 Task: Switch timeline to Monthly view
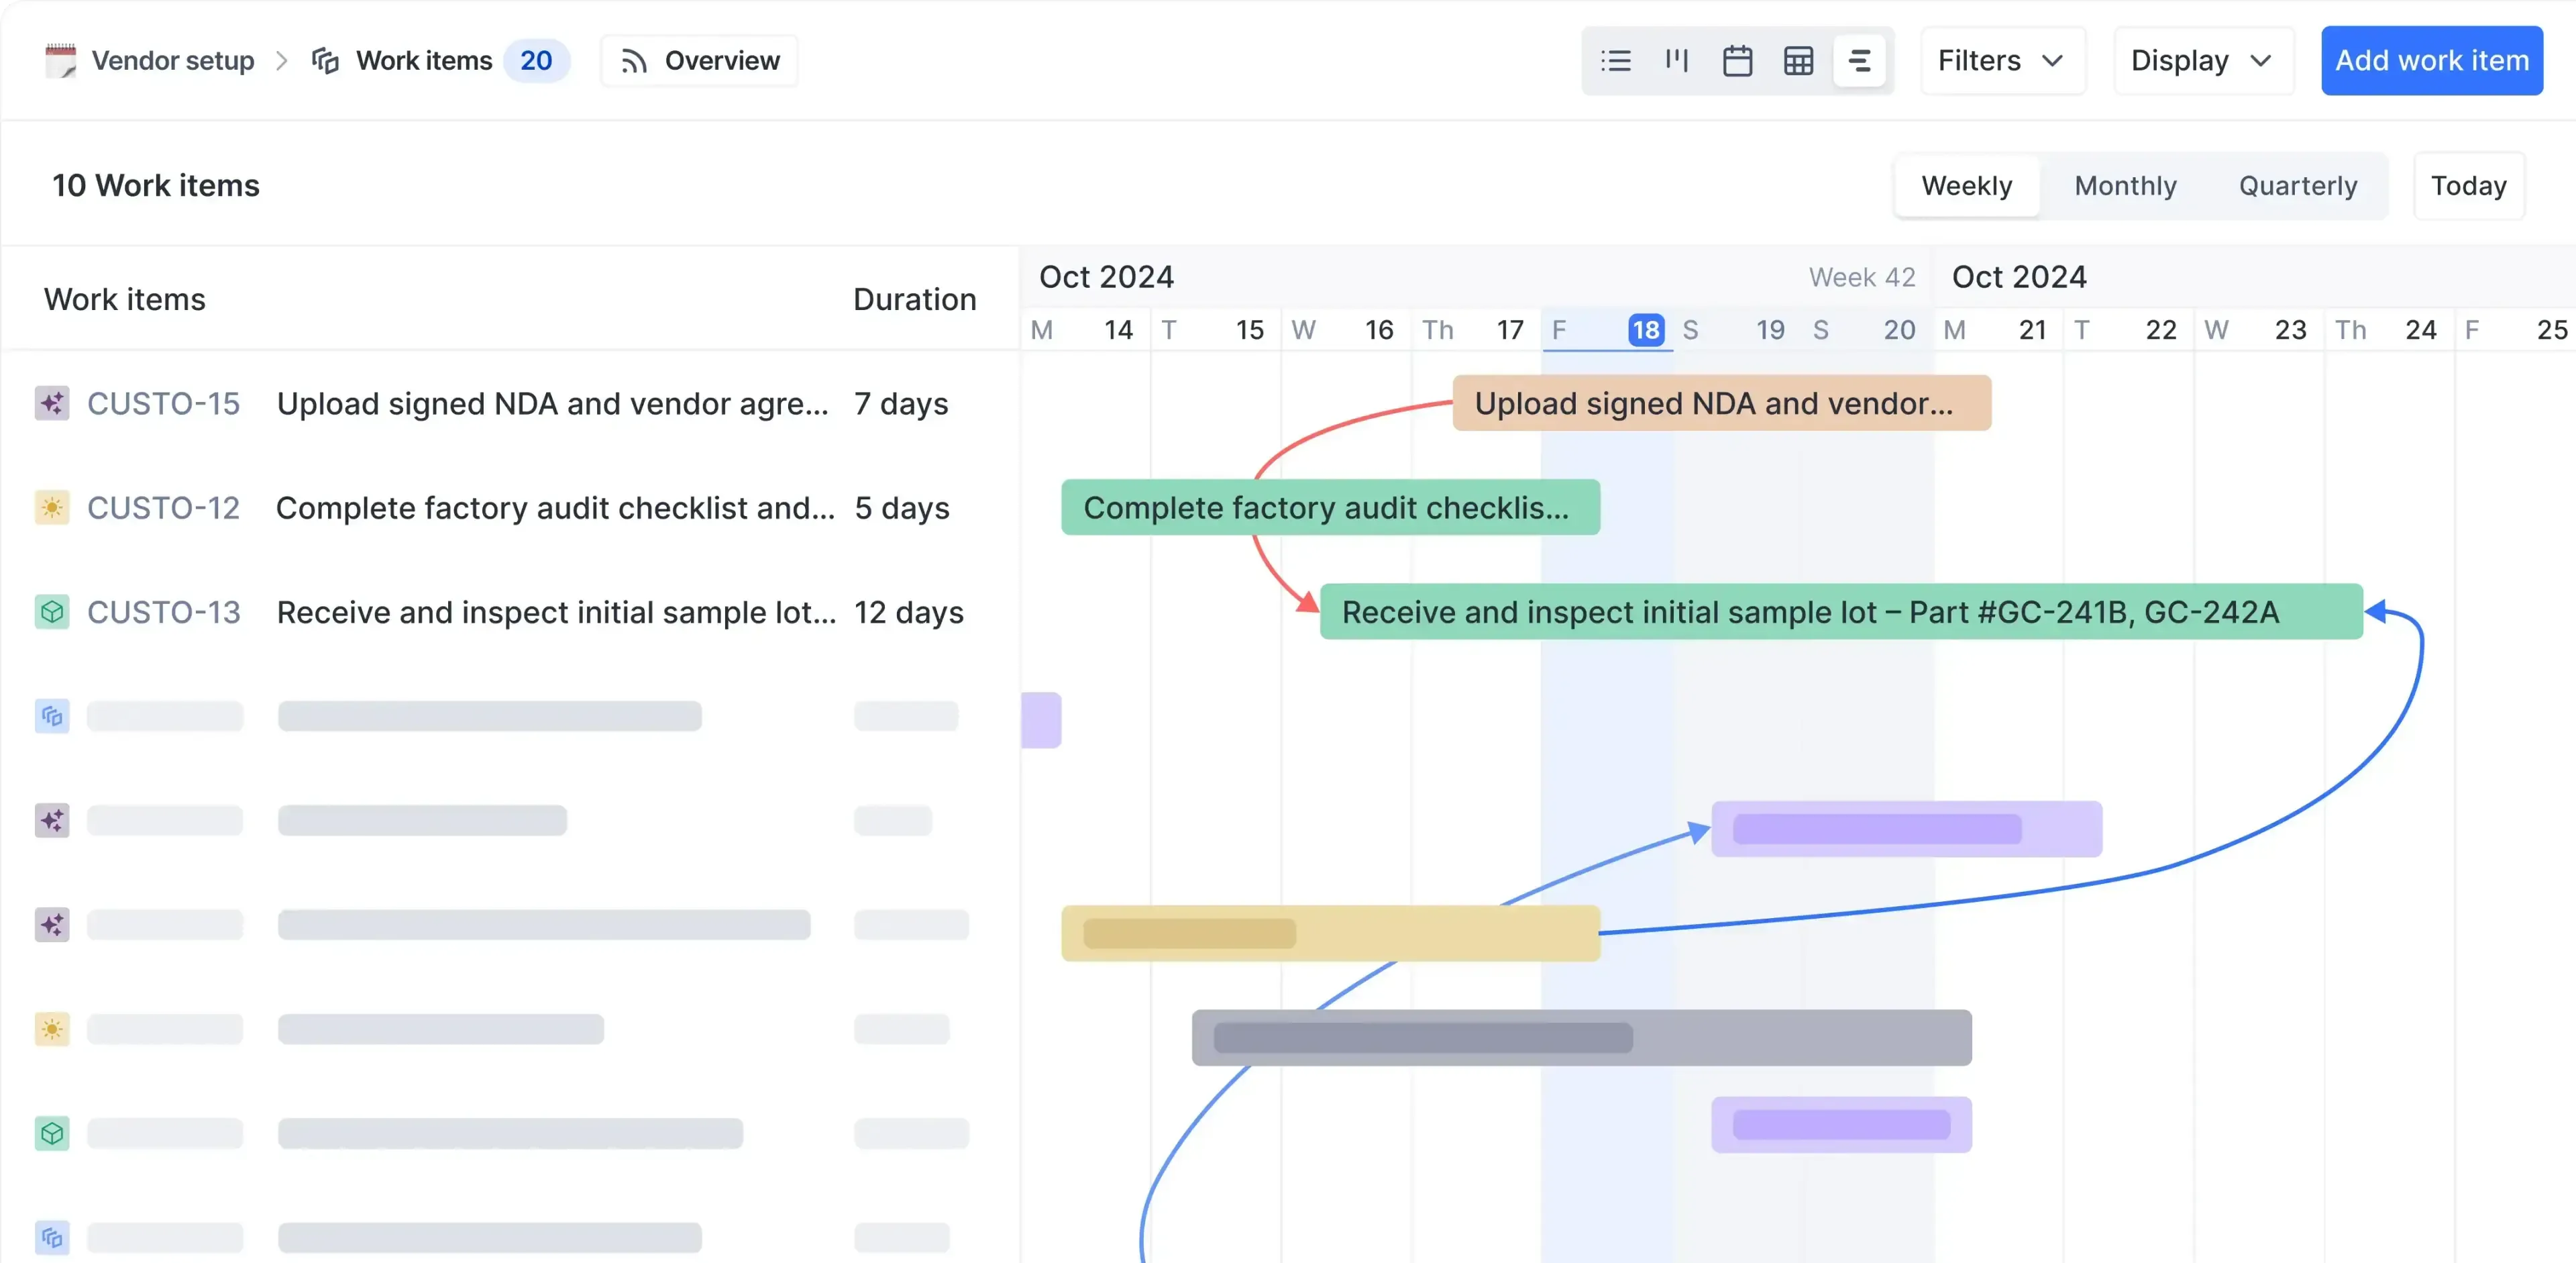(x=2125, y=186)
